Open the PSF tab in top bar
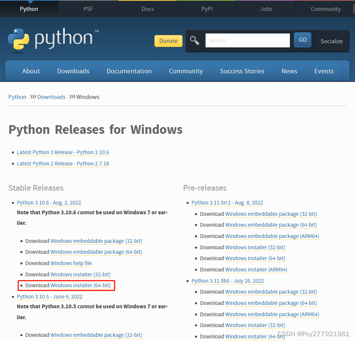 click(88, 9)
